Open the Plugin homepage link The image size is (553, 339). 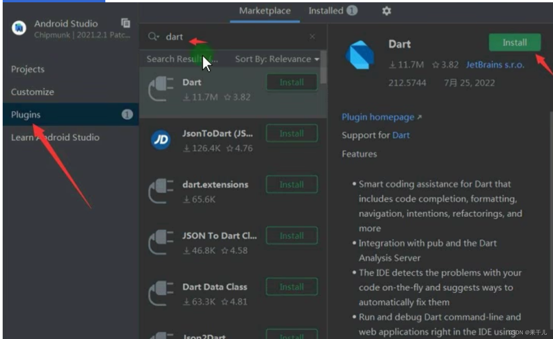tap(378, 117)
